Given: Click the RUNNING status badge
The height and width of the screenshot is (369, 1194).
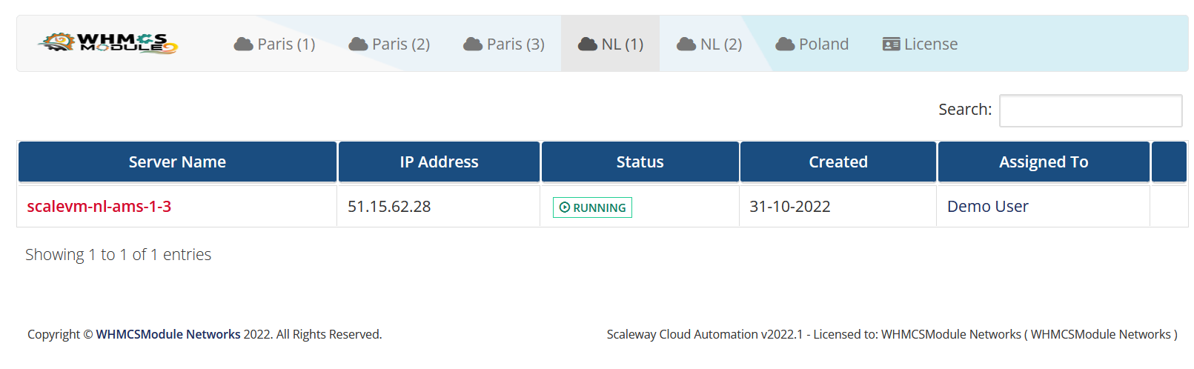Looking at the screenshot, I should point(592,207).
